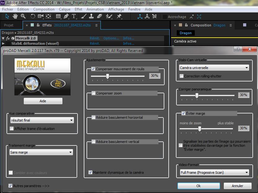Select the Zoom magnifier tool

tap(23, 16)
